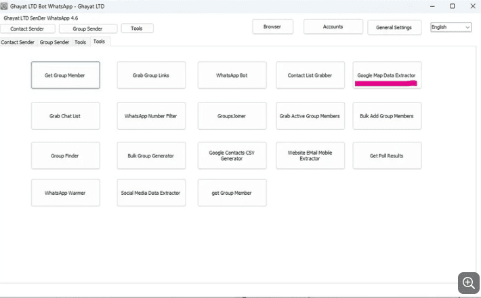Open General Settings

pyautogui.click(x=394, y=27)
